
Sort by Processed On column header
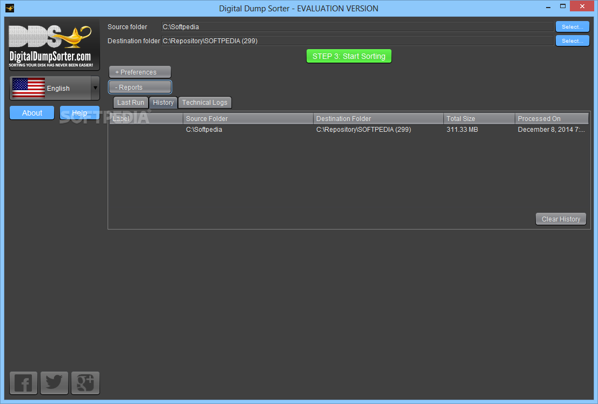click(552, 118)
